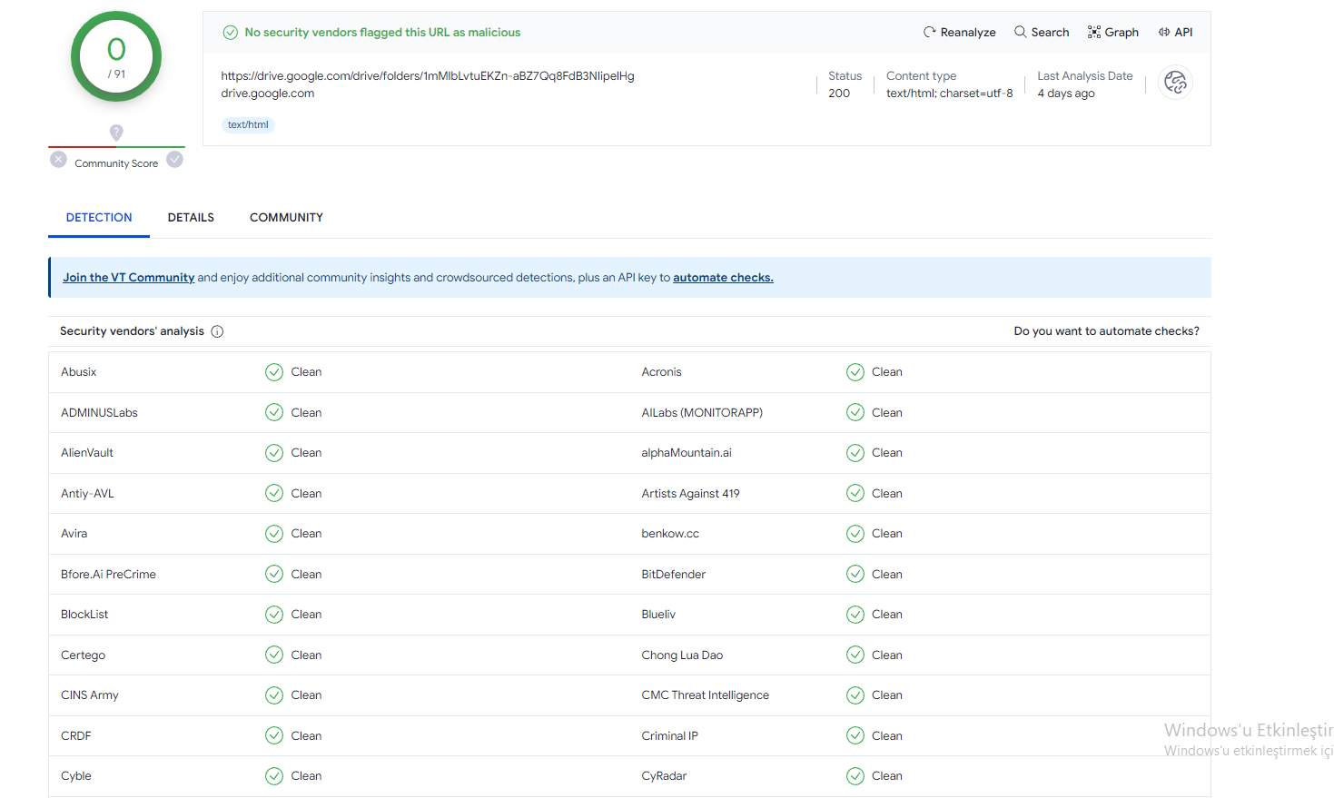Open the COMMUNITY tab
Screen dimensions: 1334x798
tap(286, 218)
